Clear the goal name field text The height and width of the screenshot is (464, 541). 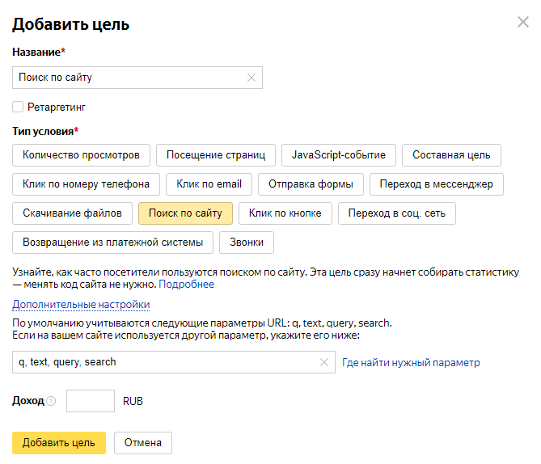[x=251, y=78]
